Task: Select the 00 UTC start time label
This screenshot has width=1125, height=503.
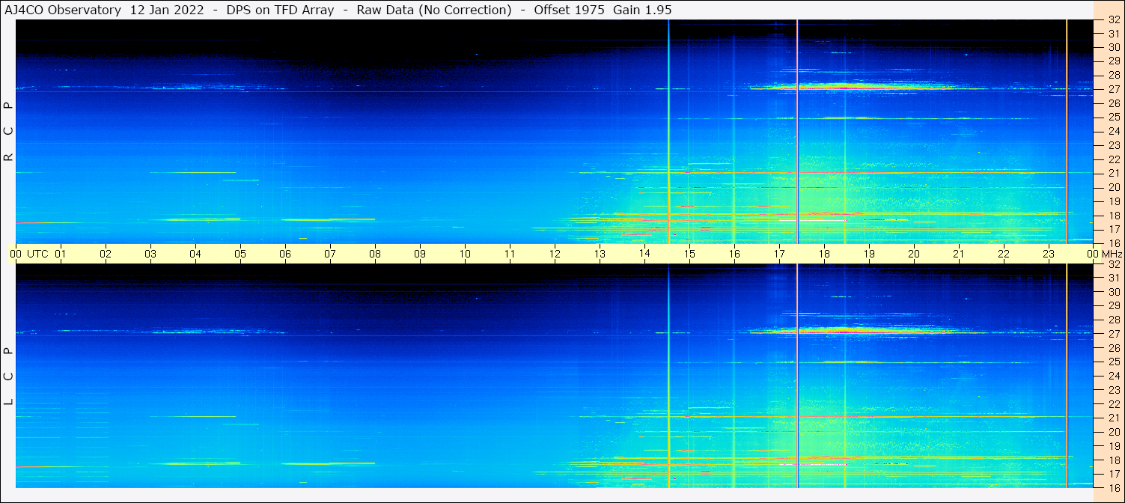Action: (x=29, y=254)
